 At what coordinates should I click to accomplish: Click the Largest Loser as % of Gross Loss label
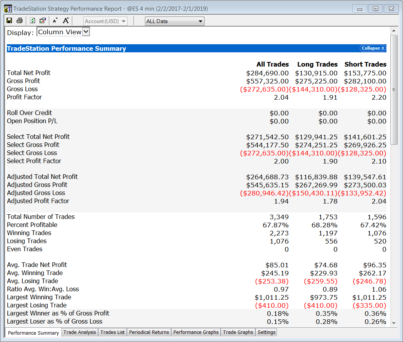(55, 322)
